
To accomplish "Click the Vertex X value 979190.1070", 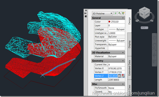I will pyautogui.click(x=117, y=68).
